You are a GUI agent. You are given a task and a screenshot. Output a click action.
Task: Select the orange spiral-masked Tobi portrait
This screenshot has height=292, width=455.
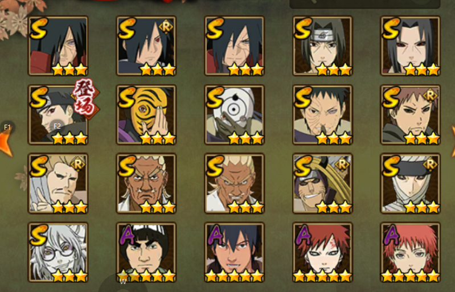[146, 115]
